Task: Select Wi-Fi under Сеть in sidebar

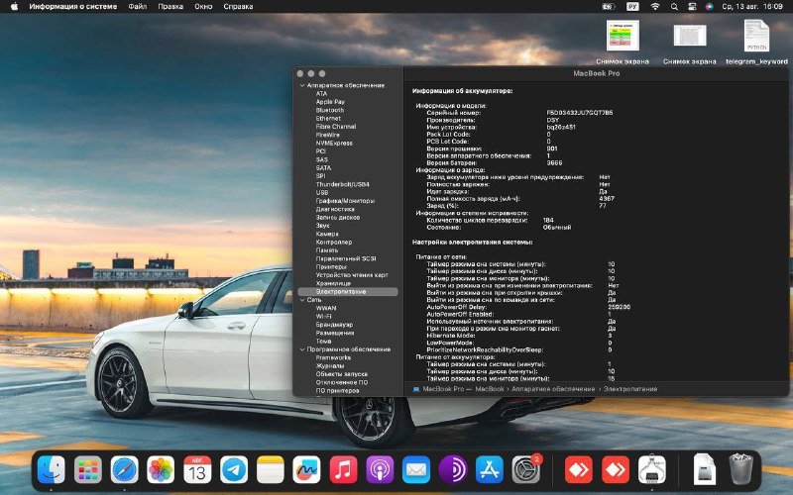Action: click(324, 316)
